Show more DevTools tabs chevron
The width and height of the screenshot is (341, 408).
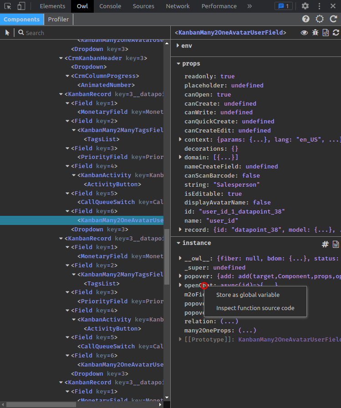tap(249, 6)
